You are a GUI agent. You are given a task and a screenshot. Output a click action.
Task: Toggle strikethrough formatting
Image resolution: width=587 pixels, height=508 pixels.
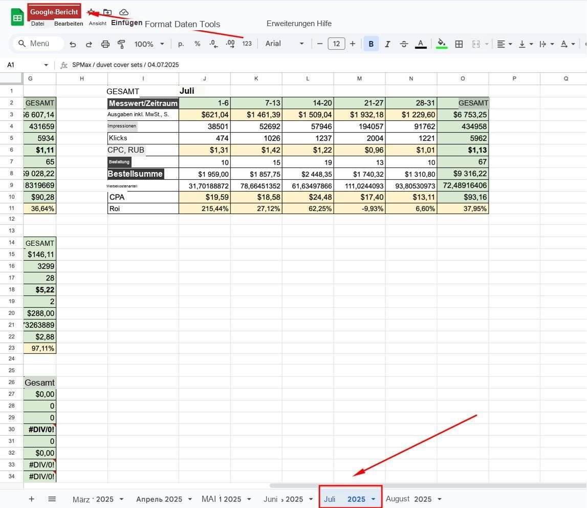click(404, 44)
